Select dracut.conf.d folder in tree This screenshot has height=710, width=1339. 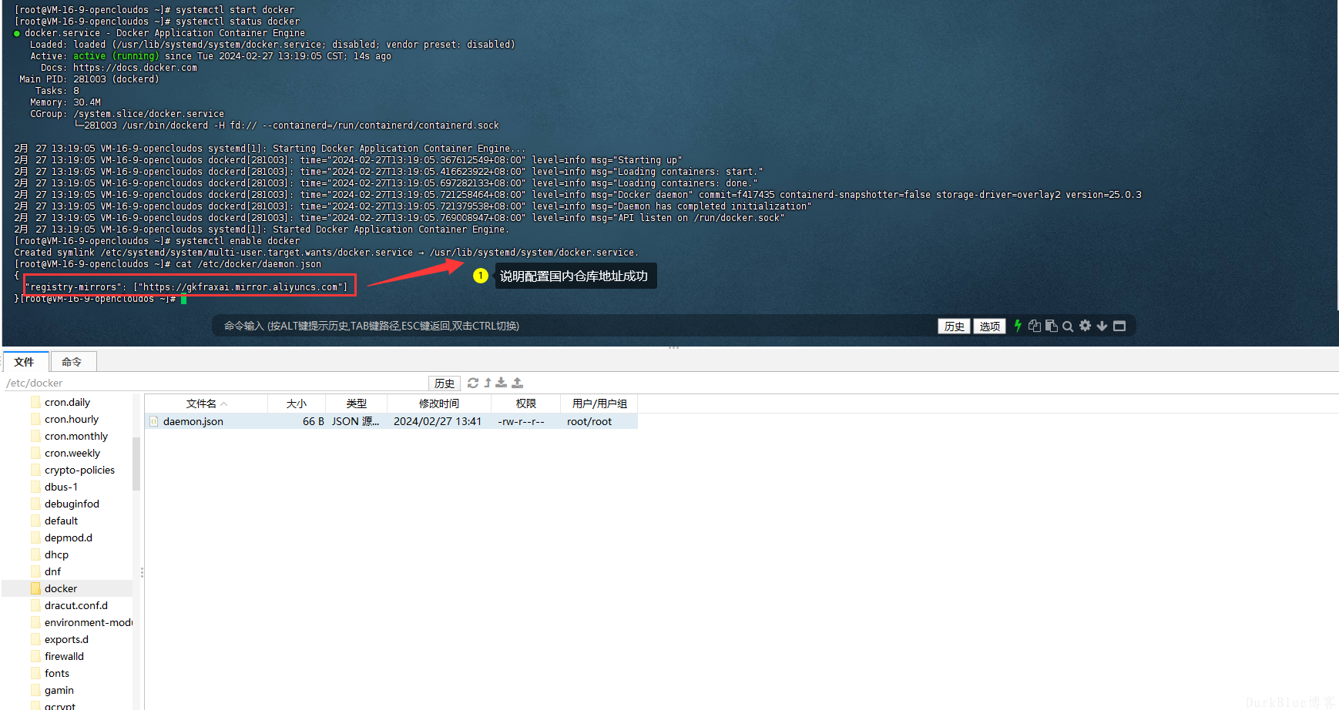coord(76,605)
